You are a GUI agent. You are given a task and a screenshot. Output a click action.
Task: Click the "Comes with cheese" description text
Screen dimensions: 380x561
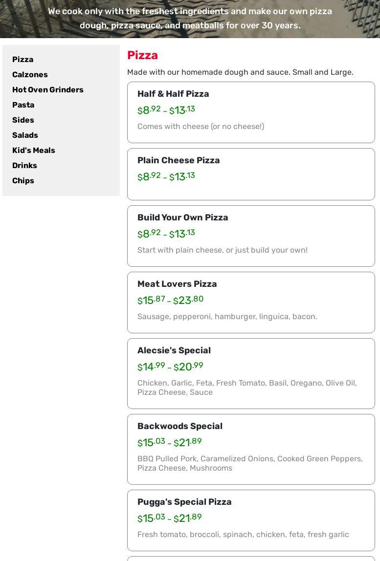[201, 127]
